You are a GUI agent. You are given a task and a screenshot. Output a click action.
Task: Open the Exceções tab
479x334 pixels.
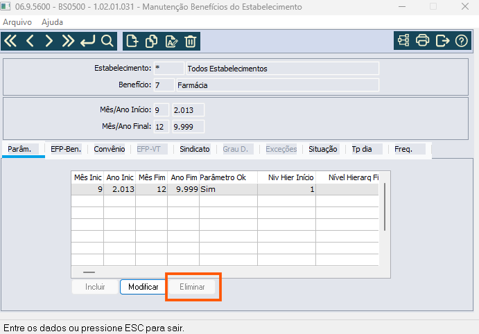coord(281,149)
